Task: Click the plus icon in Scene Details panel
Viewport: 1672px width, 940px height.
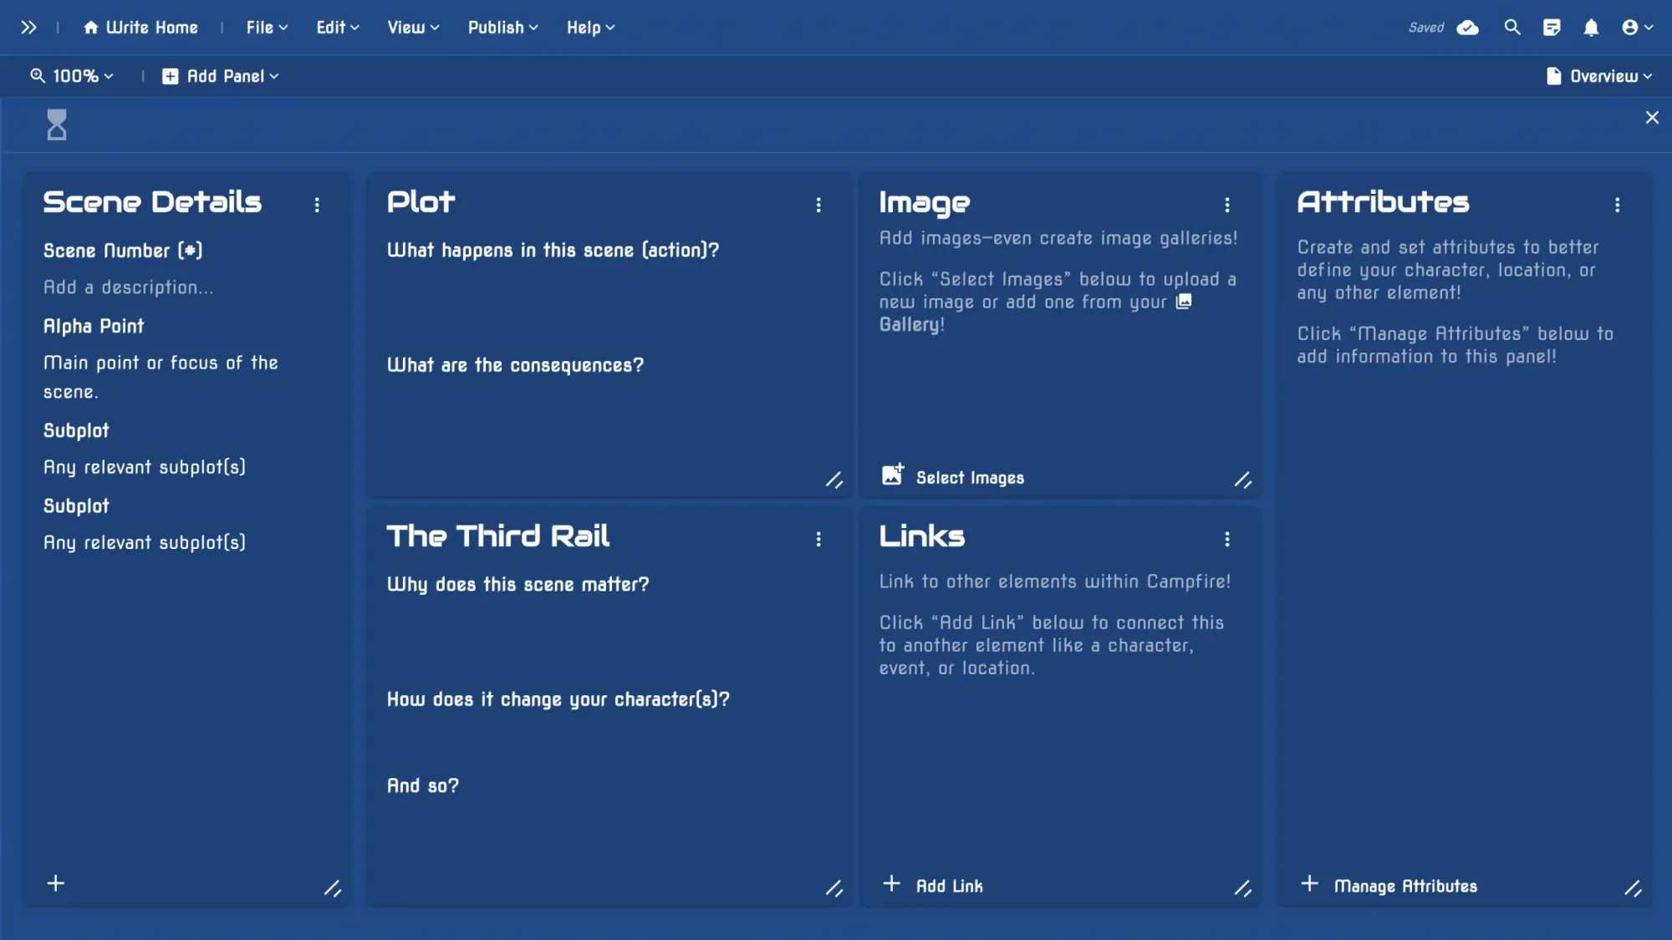Action: point(55,882)
